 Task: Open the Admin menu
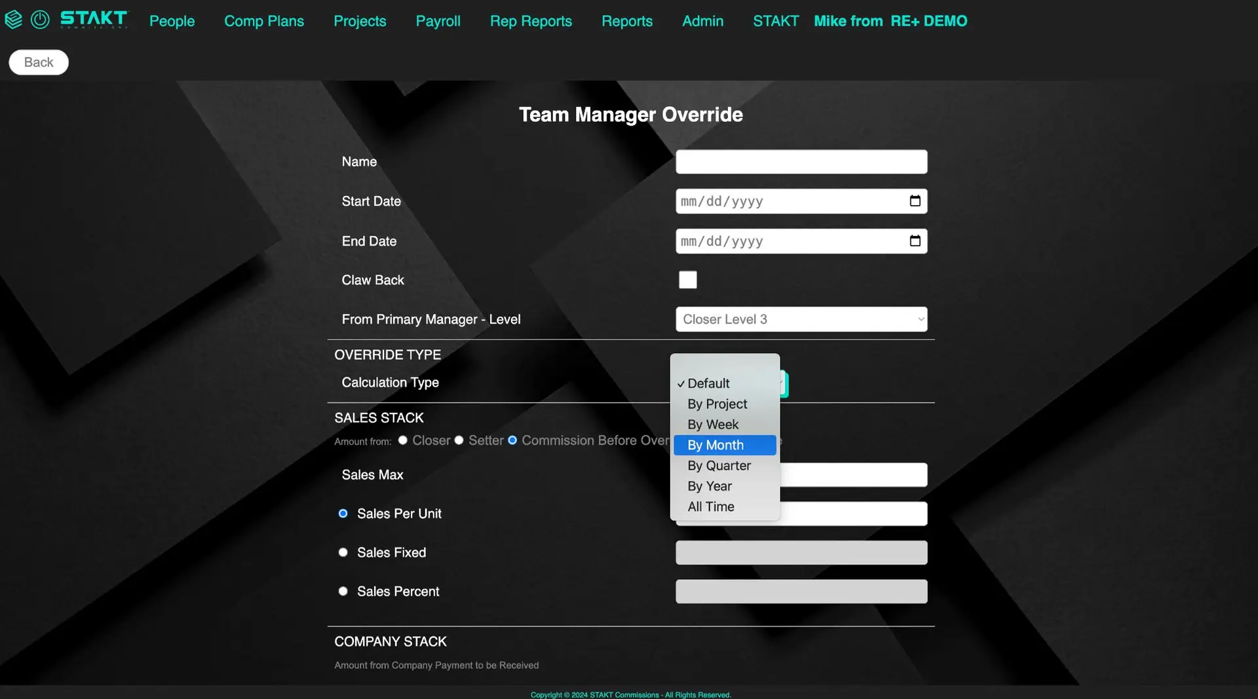point(702,21)
